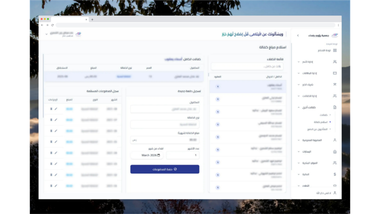380x214 pixels.
Task: Click the sponsor list vertical scrollbar
Action: 208,75
